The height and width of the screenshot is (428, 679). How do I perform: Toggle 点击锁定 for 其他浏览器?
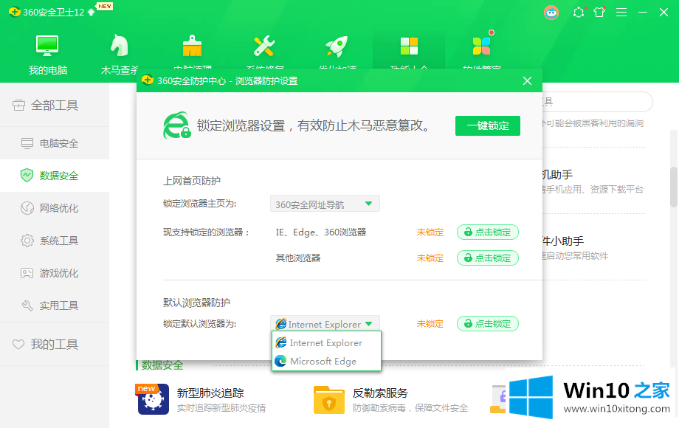coord(488,258)
